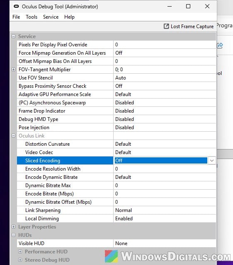Screen dimensions: 233x265
Task: Click the Lost Frame Capture icon
Action: pos(166,26)
